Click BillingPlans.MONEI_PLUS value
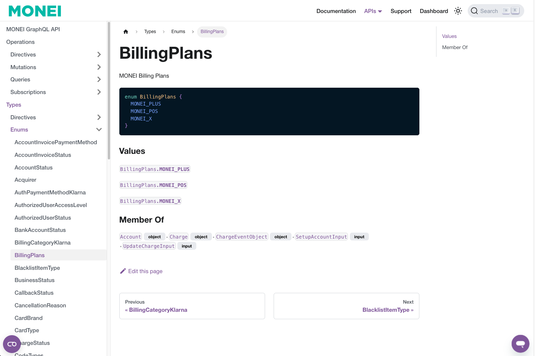The image size is (535, 356). [155, 169]
